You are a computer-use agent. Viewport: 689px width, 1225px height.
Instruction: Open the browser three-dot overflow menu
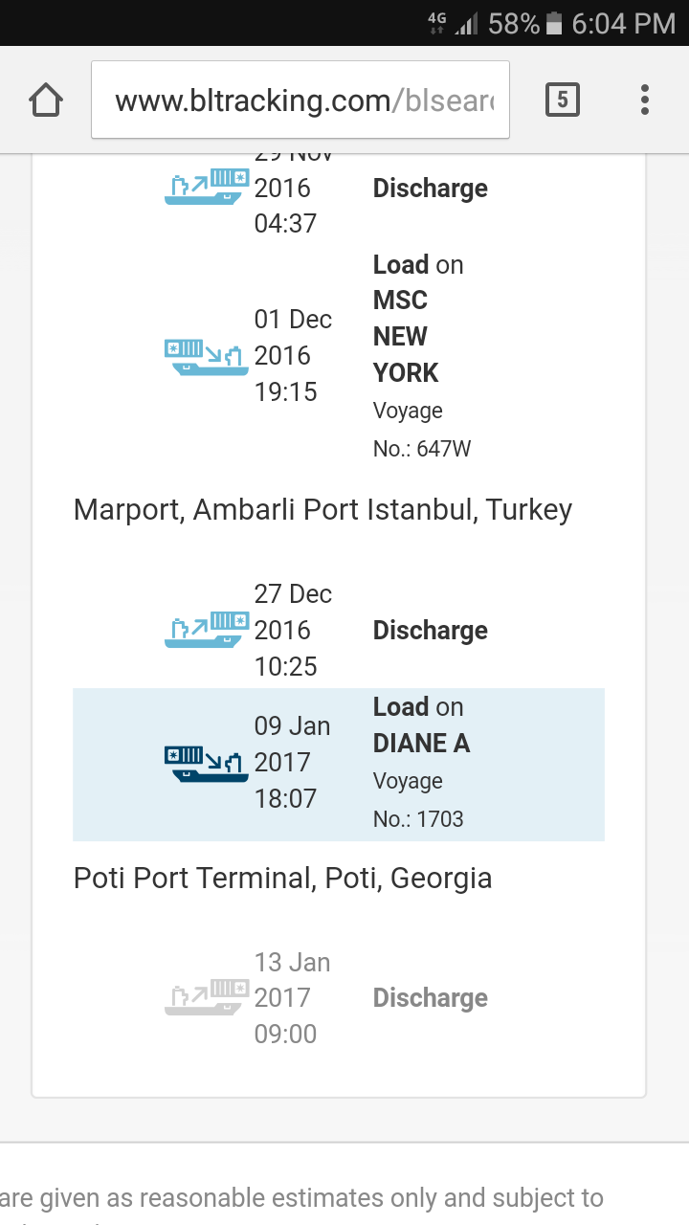coord(645,100)
